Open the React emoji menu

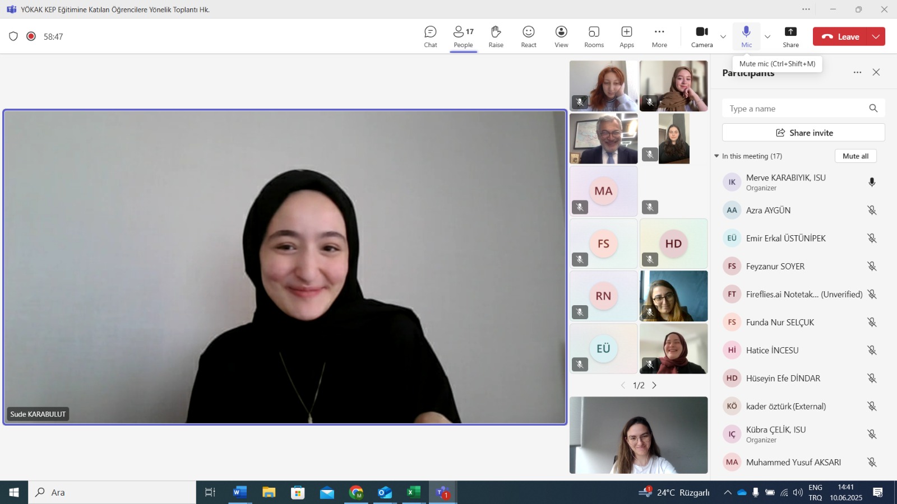pos(528,36)
